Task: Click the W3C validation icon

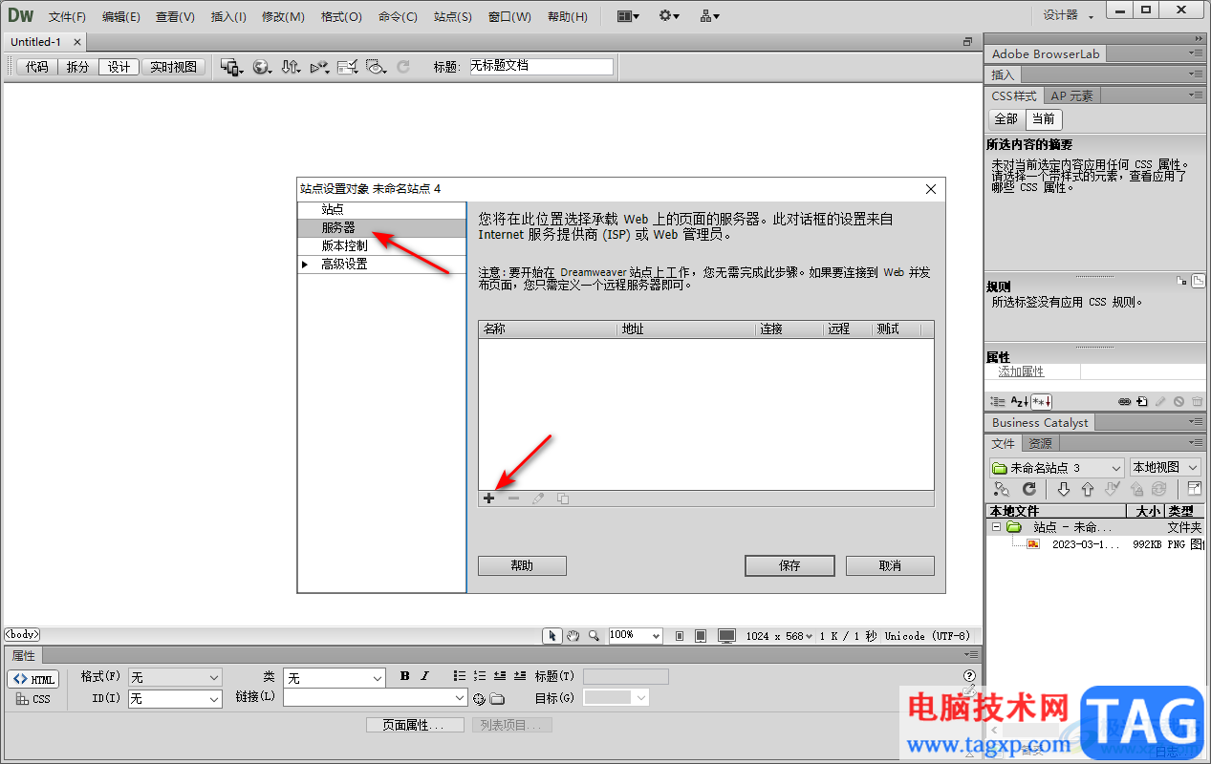Action: (319, 67)
